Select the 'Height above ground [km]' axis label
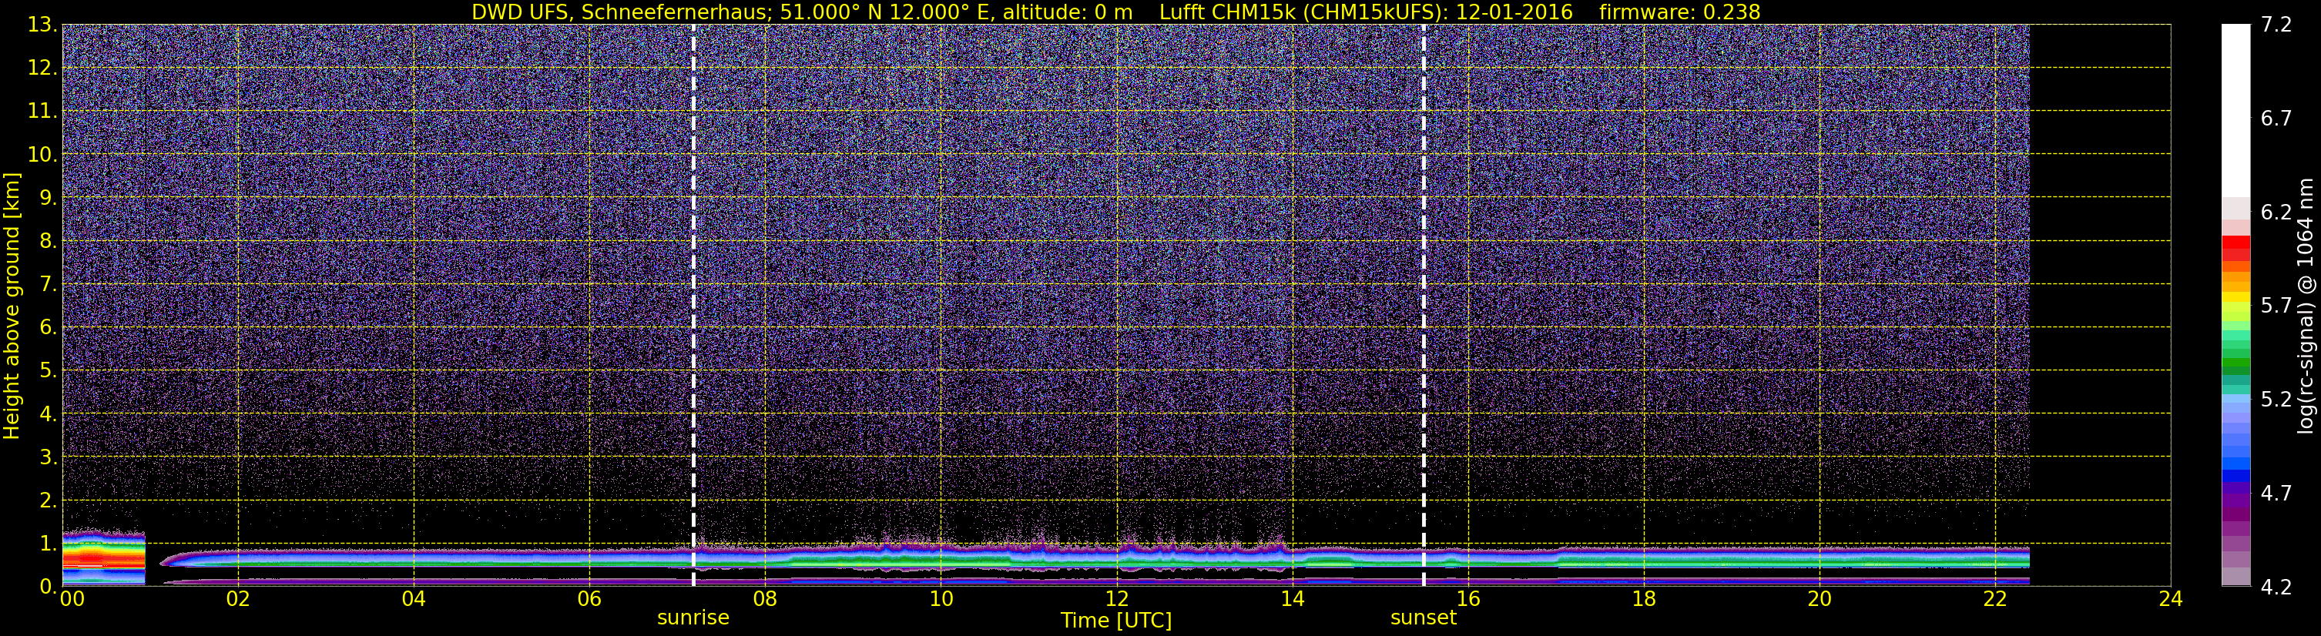2321x636 pixels. tap(12, 306)
